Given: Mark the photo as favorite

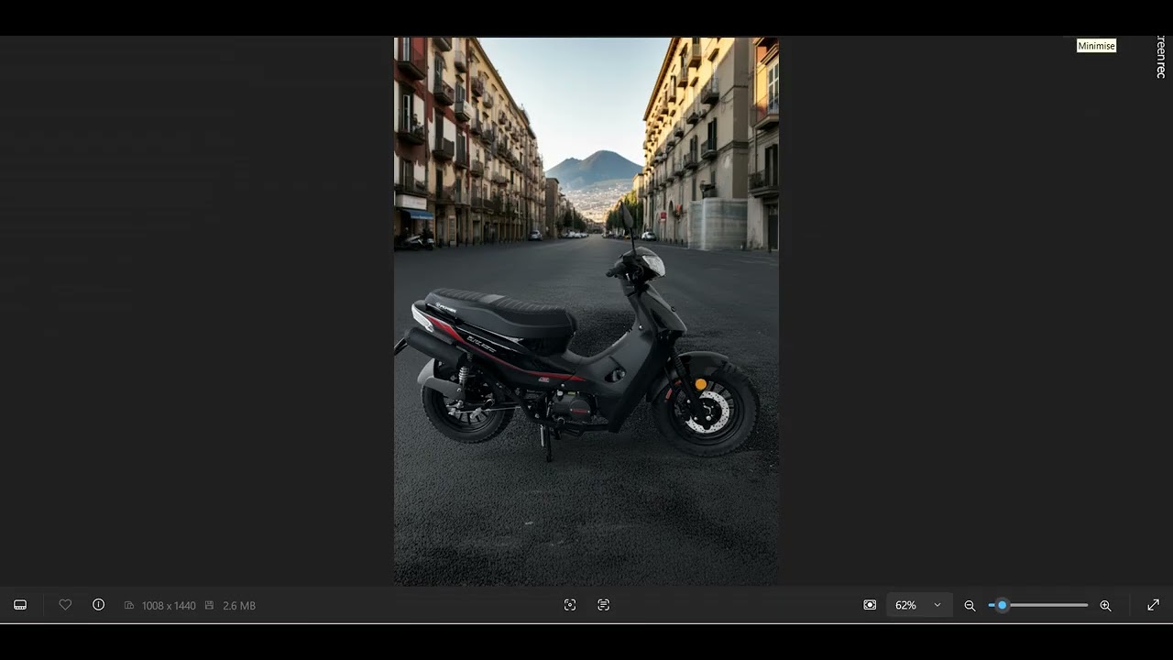Looking at the screenshot, I should coord(65,605).
